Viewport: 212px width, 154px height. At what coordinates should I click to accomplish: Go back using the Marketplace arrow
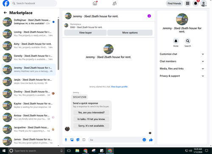coord(5,13)
